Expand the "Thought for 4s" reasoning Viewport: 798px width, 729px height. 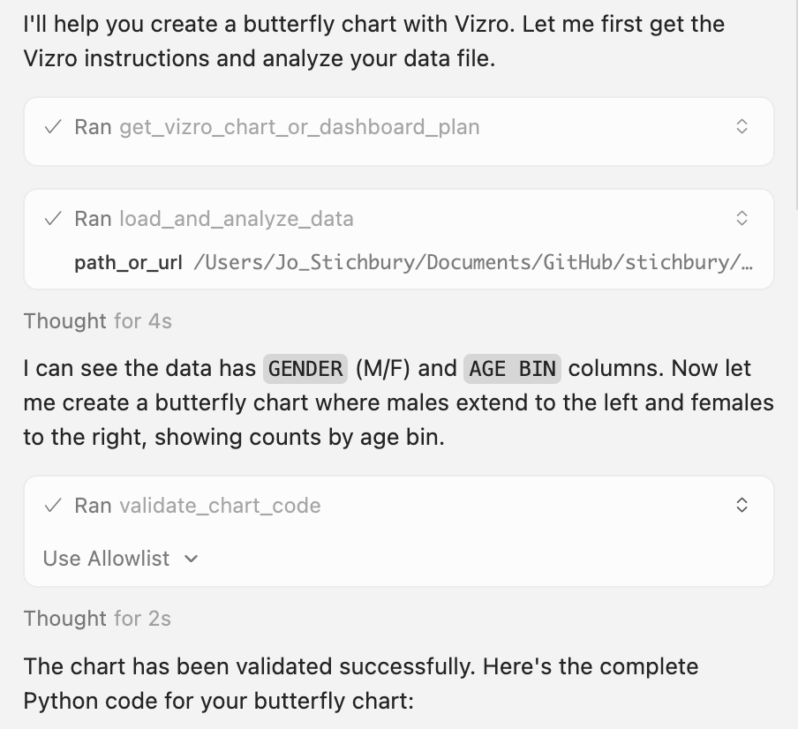pyautogui.click(x=97, y=320)
